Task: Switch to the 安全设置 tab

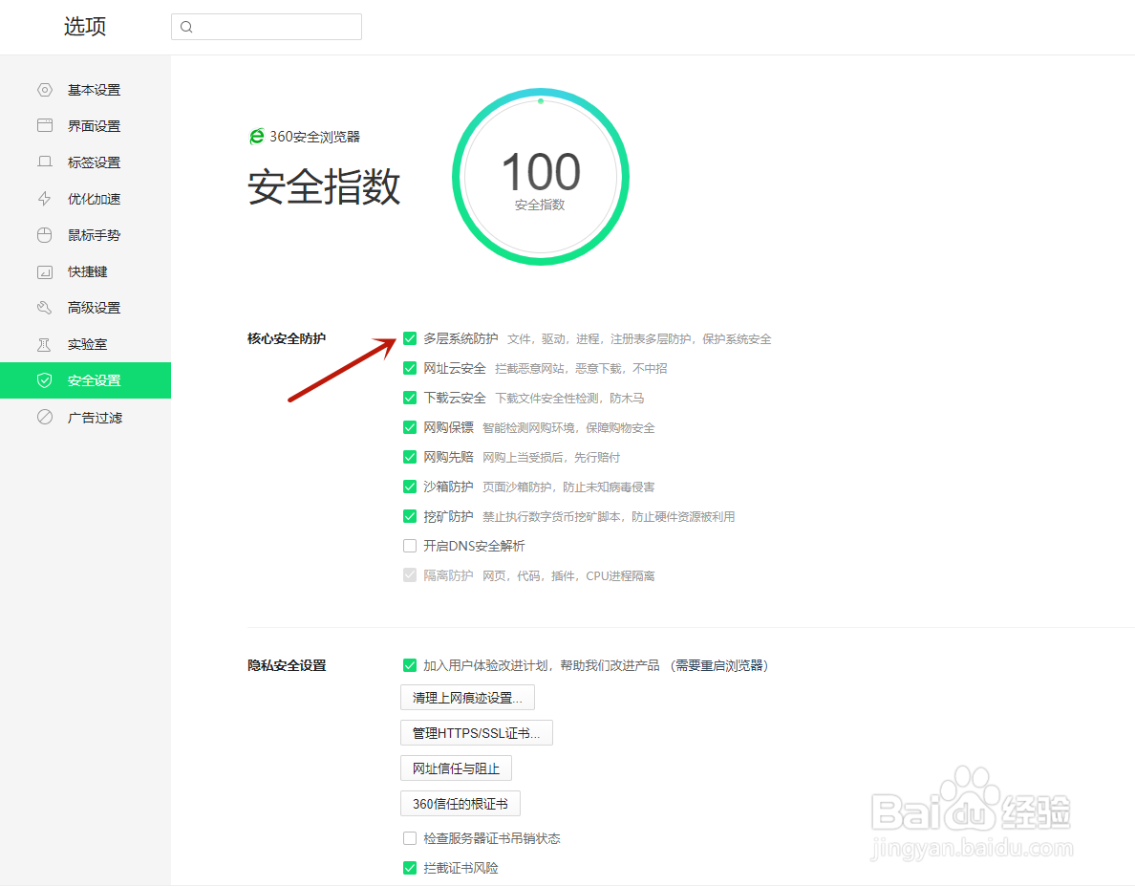Action: pyautogui.click(x=93, y=379)
